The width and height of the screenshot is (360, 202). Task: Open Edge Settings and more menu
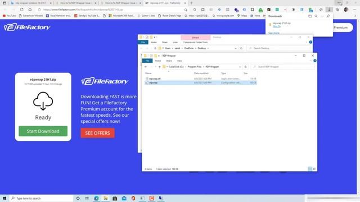355,10
